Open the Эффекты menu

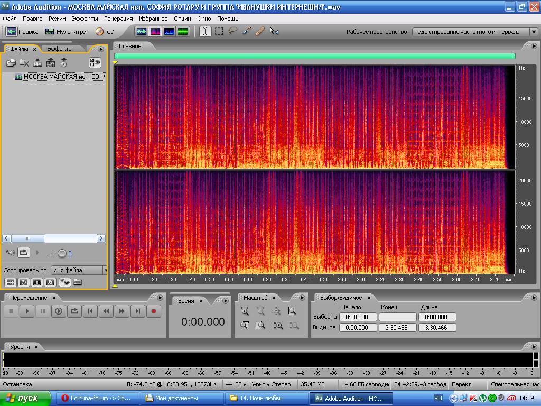pyautogui.click(x=85, y=19)
